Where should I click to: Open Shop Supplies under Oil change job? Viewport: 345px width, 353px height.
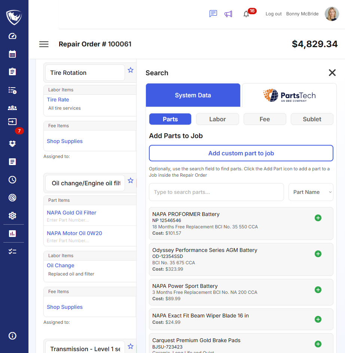click(x=65, y=307)
